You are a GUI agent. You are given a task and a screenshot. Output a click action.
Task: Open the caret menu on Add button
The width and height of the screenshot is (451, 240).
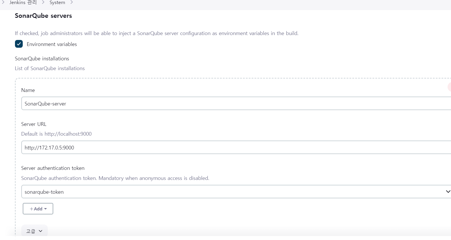point(45,209)
